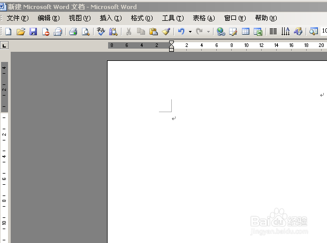This screenshot has width=327, height=243.
Task: Expand the Redo history dropdown arrow
Action: (x=208, y=32)
